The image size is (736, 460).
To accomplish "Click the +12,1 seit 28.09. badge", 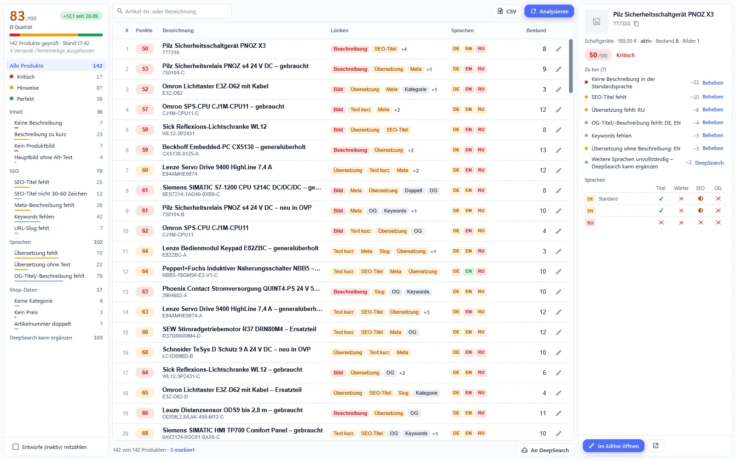I will pos(81,16).
